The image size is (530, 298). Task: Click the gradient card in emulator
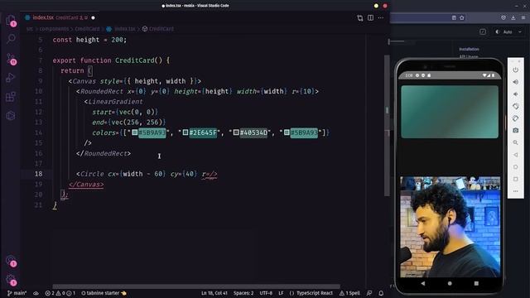(450, 112)
